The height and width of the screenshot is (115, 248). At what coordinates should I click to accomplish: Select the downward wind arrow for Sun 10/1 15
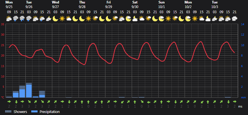point(175,102)
